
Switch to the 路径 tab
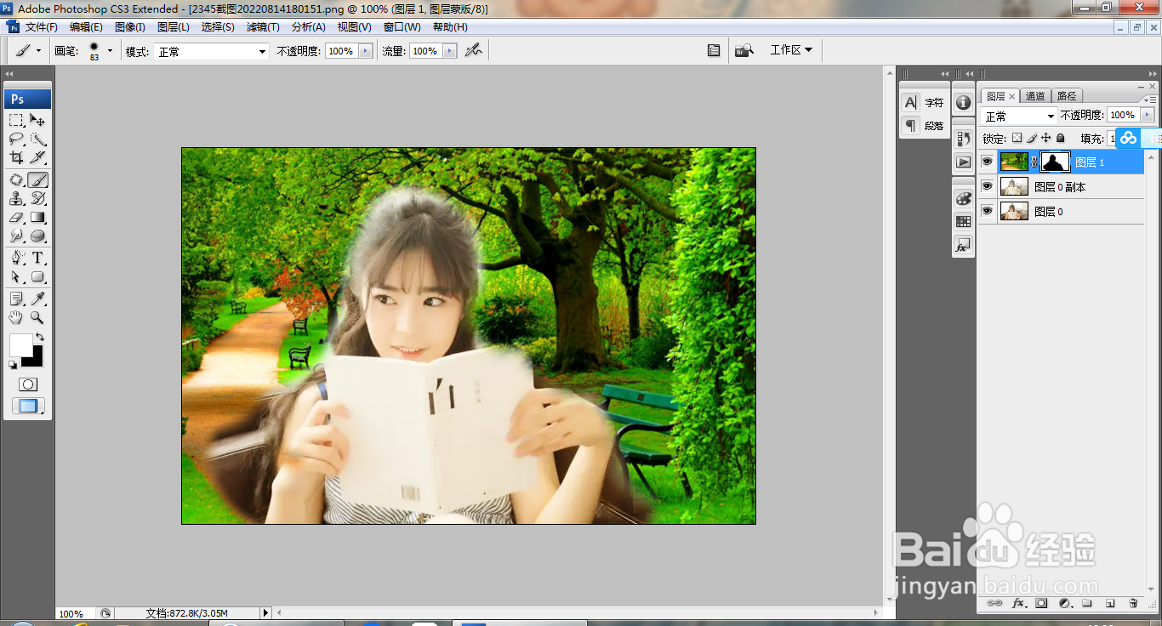tap(1066, 96)
